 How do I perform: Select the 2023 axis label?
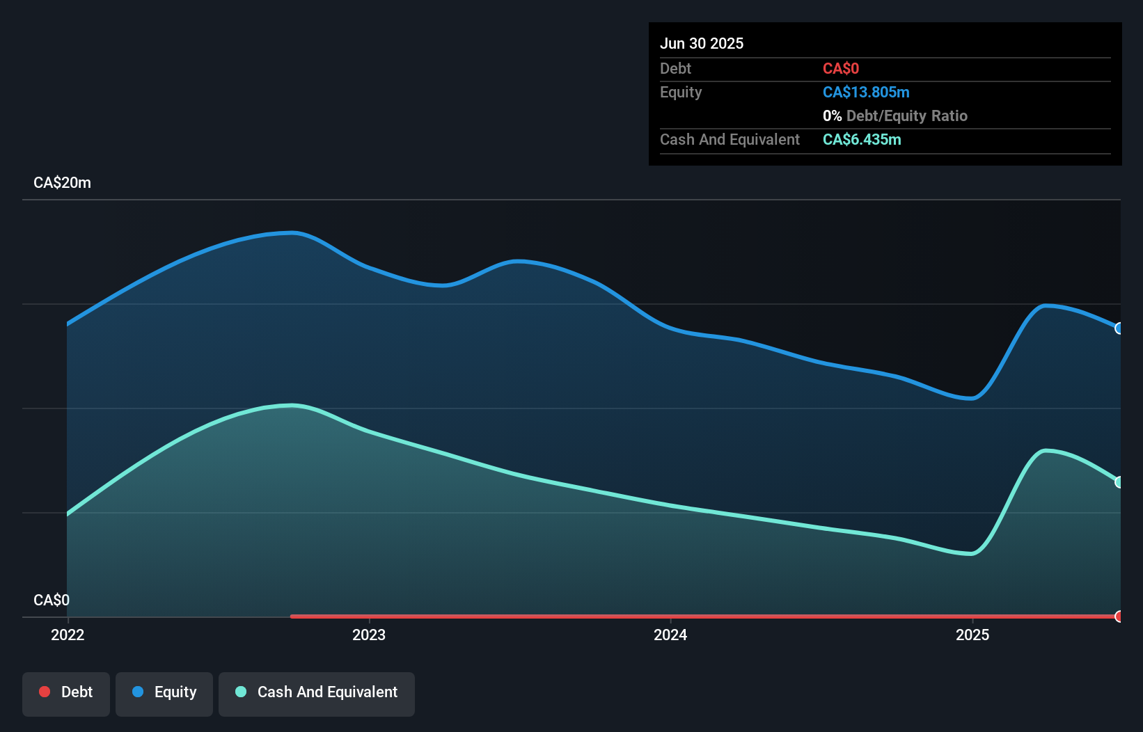(x=369, y=635)
